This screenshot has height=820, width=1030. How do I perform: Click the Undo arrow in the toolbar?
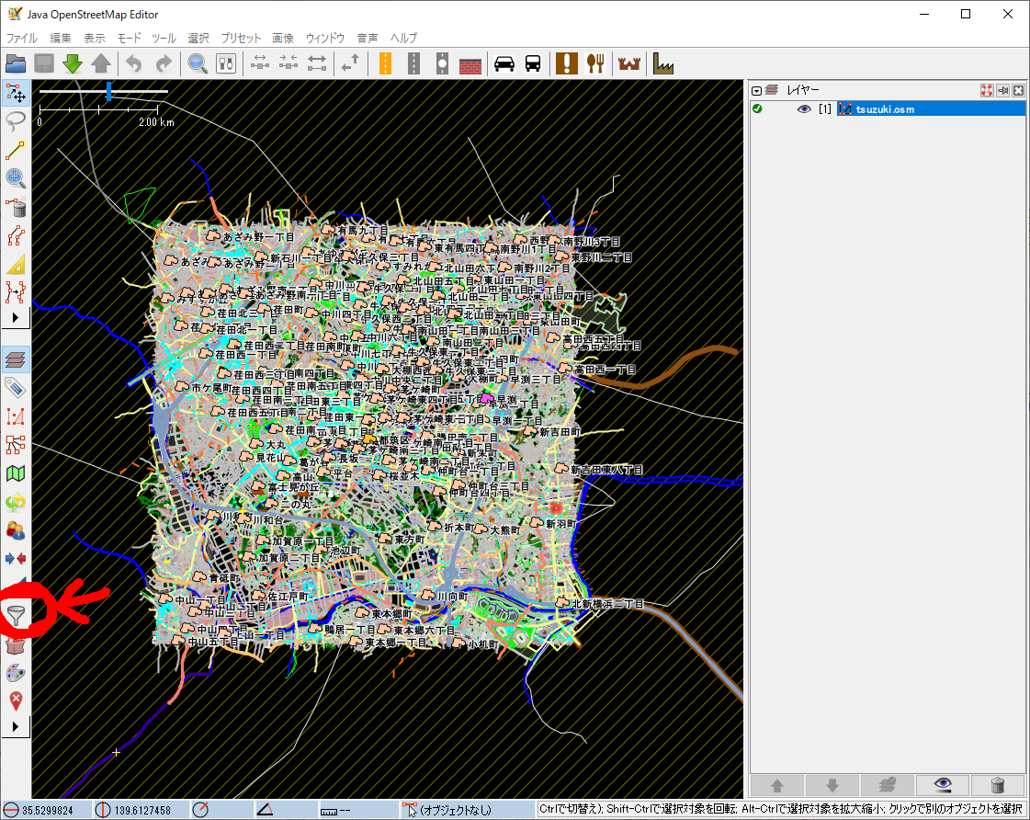tap(134, 63)
